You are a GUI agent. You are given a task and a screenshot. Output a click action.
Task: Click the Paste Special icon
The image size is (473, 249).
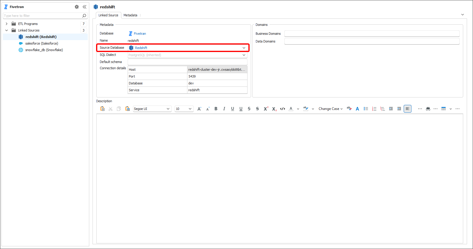[127, 109]
